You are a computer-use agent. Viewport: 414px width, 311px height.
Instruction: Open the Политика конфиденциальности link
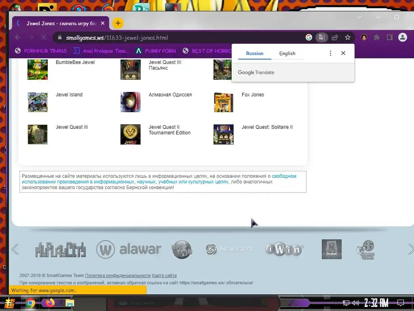(x=118, y=275)
